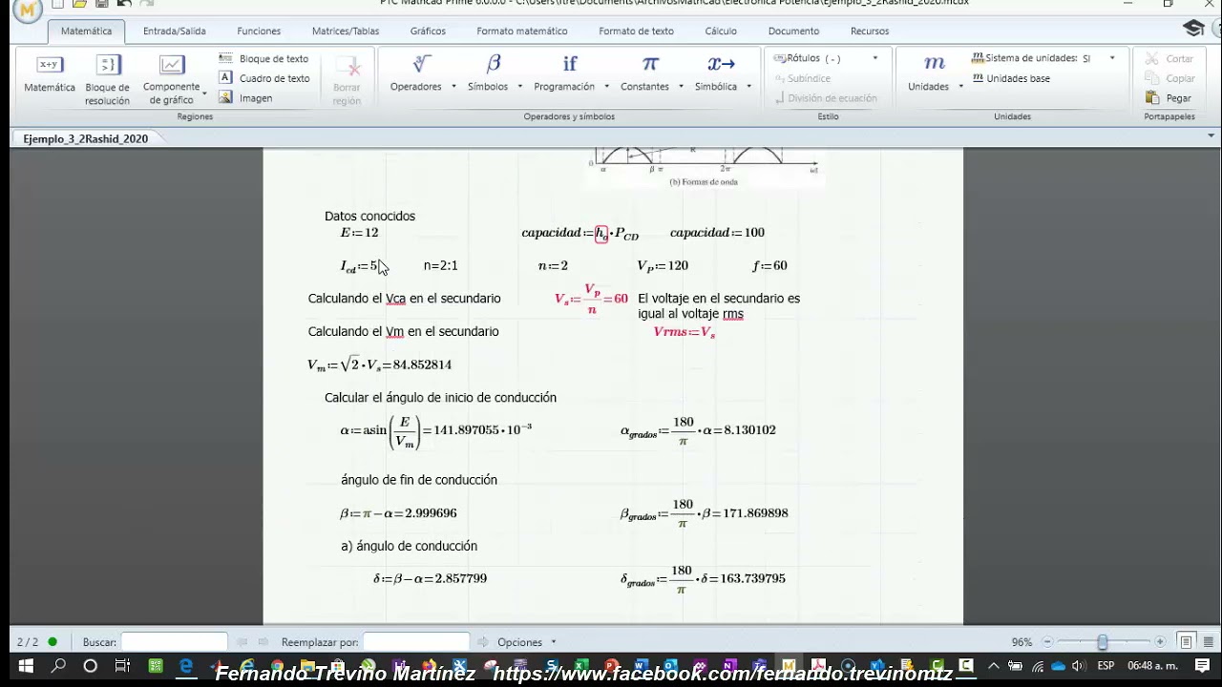Click the system clock showing 06:48 a. m.

pyautogui.click(x=1152, y=666)
